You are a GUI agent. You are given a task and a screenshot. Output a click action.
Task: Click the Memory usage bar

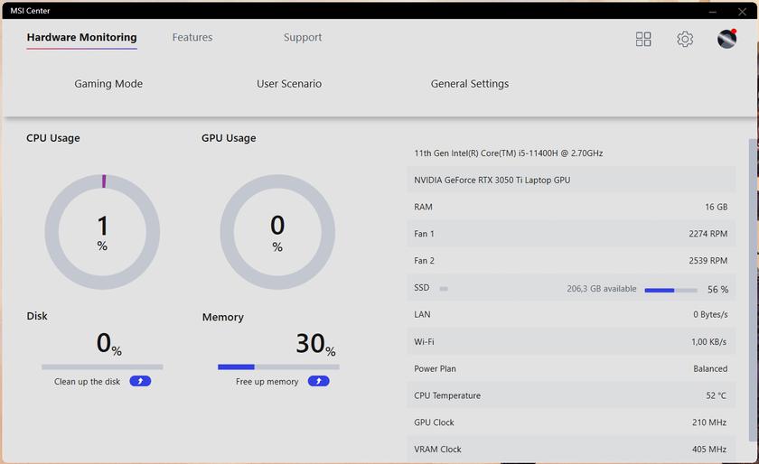(278, 367)
